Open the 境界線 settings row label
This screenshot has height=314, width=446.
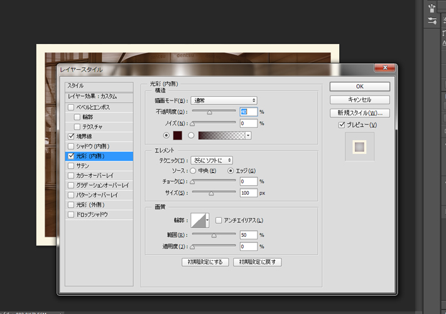pyautogui.click(x=84, y=136)
